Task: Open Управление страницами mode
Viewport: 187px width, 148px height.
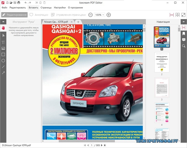Action: [x=68, y=15]
